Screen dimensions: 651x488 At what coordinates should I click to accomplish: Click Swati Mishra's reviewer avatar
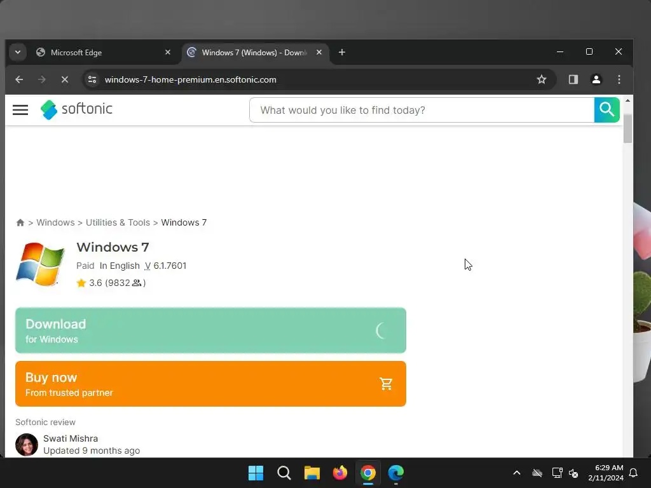point(27,445)
